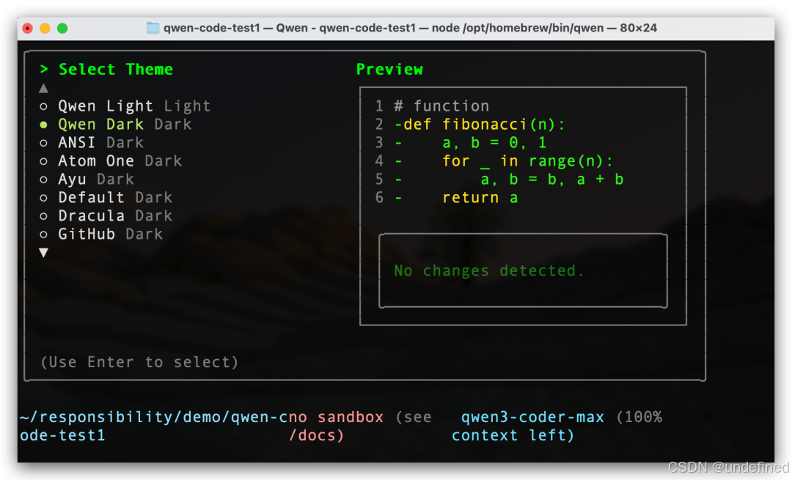Image resolution: width=792 pixels, height=480 pixels.
Task: Click the Preview heading
Action: click(x=389, y=69)
